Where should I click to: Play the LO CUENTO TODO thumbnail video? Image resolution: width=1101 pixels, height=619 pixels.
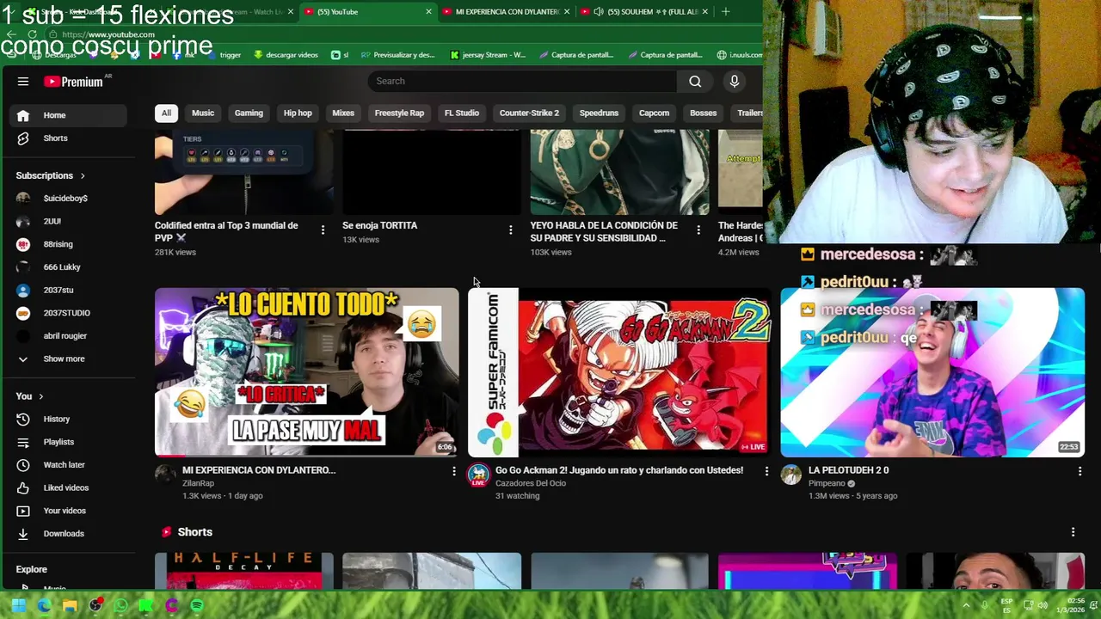[x=306, y=371]
